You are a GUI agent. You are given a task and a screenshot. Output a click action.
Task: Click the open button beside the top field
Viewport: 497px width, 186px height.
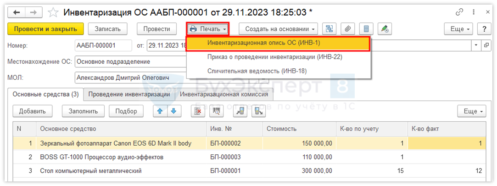(486, 45)
